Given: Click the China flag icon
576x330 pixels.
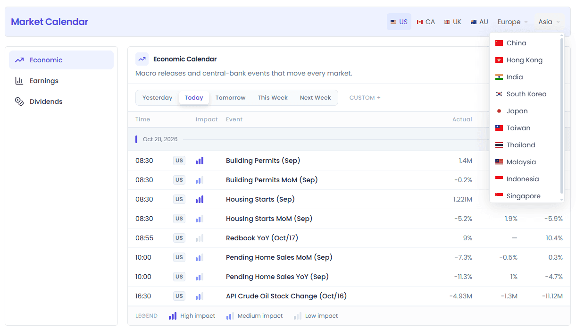Looking at the screenshot, I should point(499,43).
